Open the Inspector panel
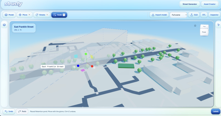Image resolution: width=221 pixels, height=116 pixels. tap(214, 15)
